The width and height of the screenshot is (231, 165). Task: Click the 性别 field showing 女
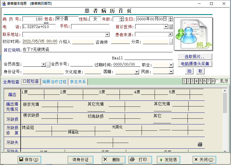tap(95, 19)
